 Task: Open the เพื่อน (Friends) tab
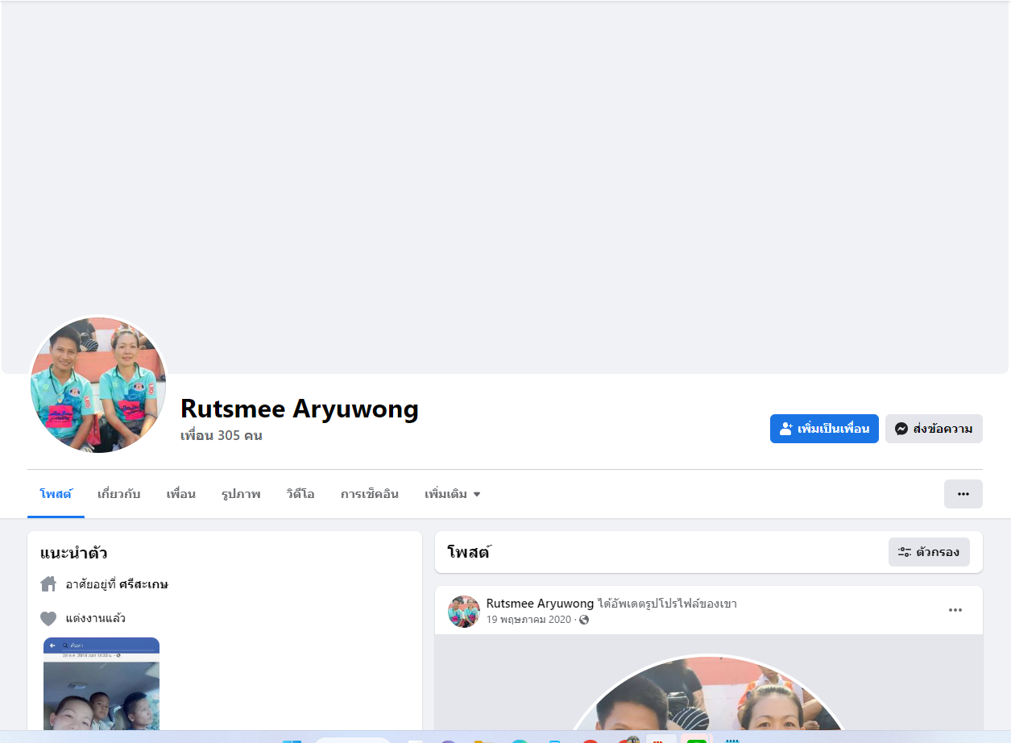coord(181,494)
